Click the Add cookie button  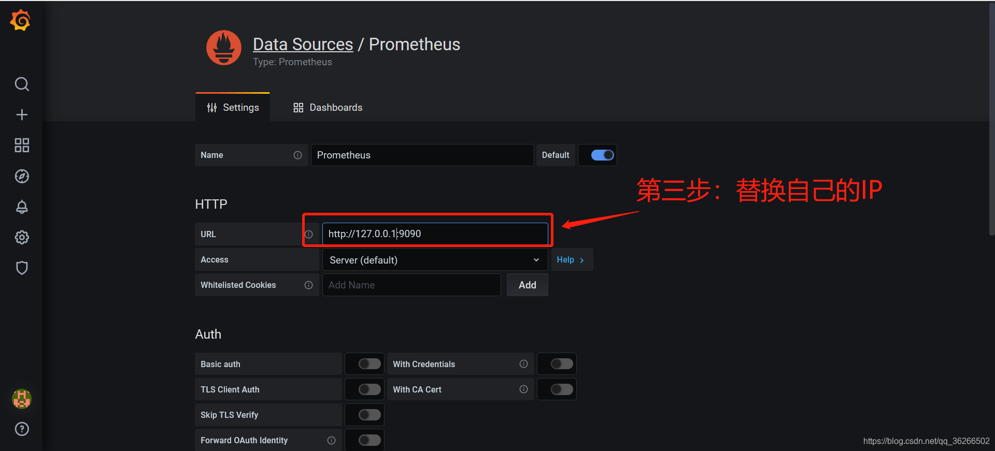click(x=527, y=285)
